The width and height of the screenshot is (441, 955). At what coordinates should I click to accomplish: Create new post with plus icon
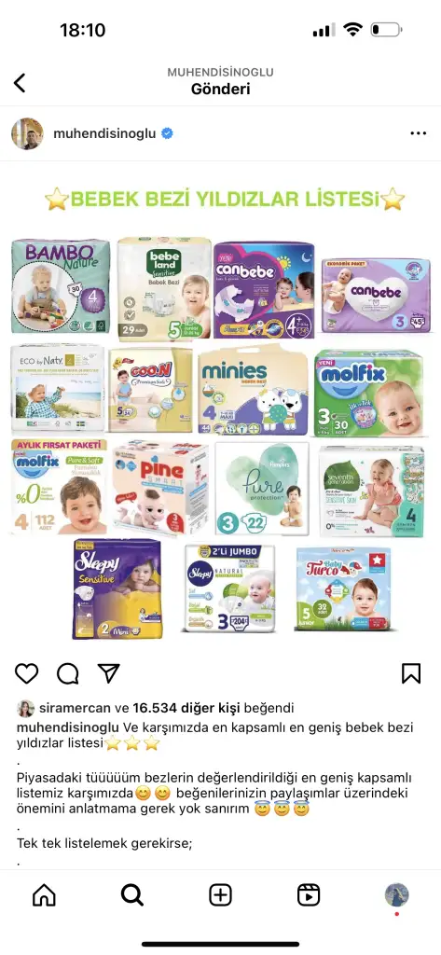point(220,894)
